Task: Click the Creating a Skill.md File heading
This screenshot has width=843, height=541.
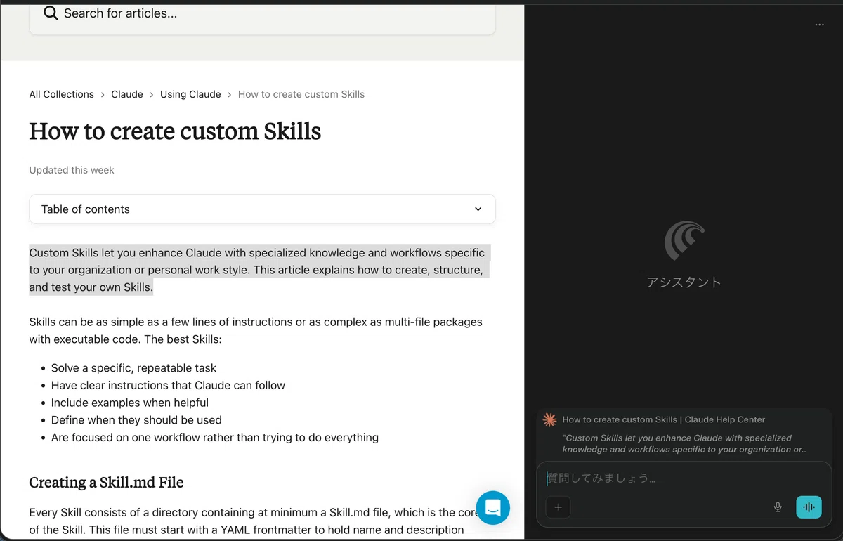Action: click(x=106, y=483)
